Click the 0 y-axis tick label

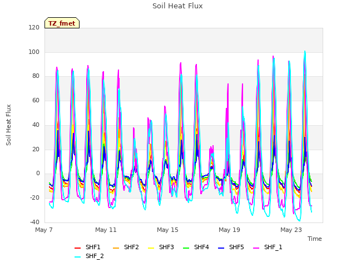click(x=38, y=174)
